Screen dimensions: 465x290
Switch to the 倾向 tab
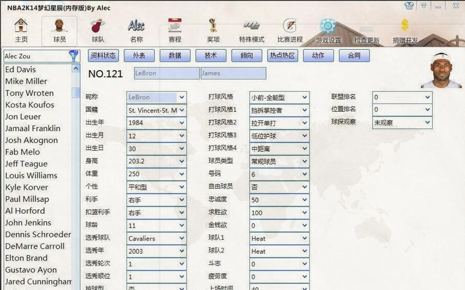click(247, 55)
